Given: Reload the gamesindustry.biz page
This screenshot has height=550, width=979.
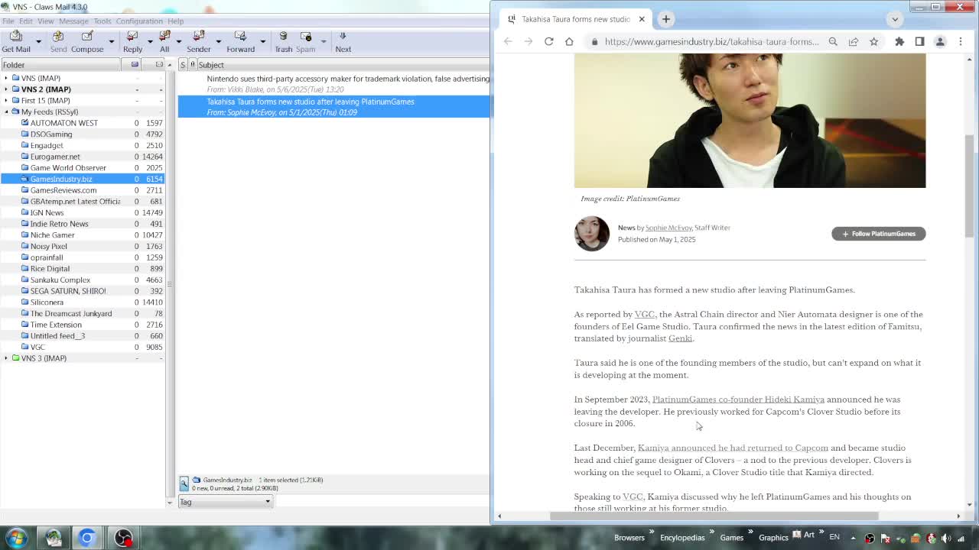Looking at the screenshot, I should pos(548,41).
